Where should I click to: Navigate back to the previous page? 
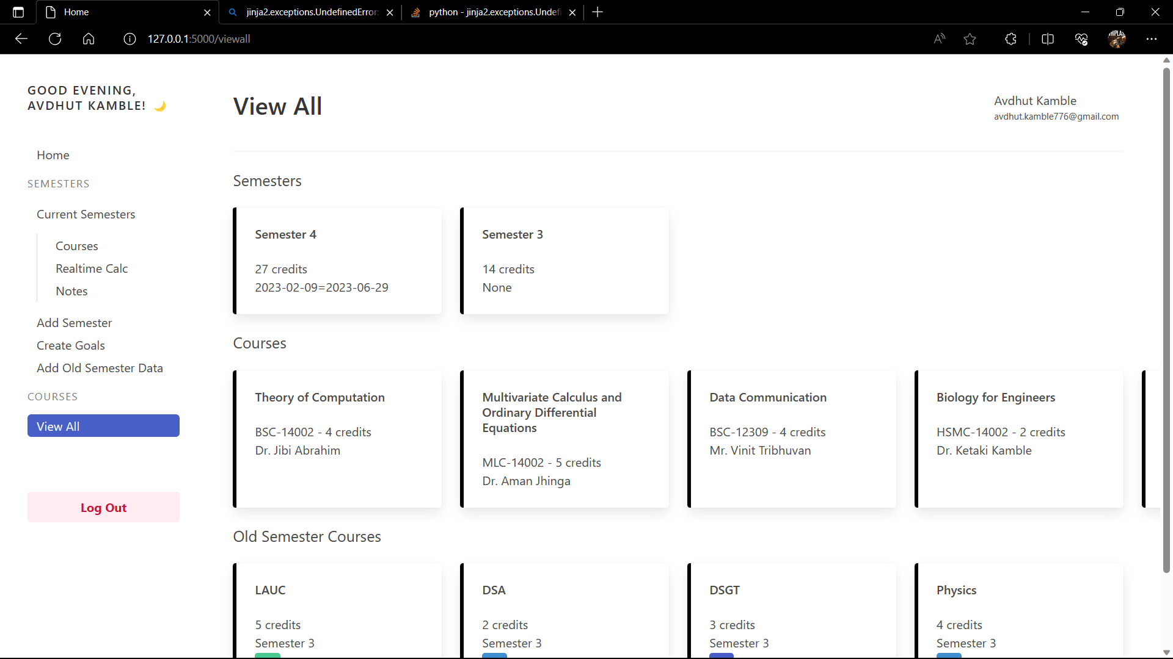tap(21, 38)
